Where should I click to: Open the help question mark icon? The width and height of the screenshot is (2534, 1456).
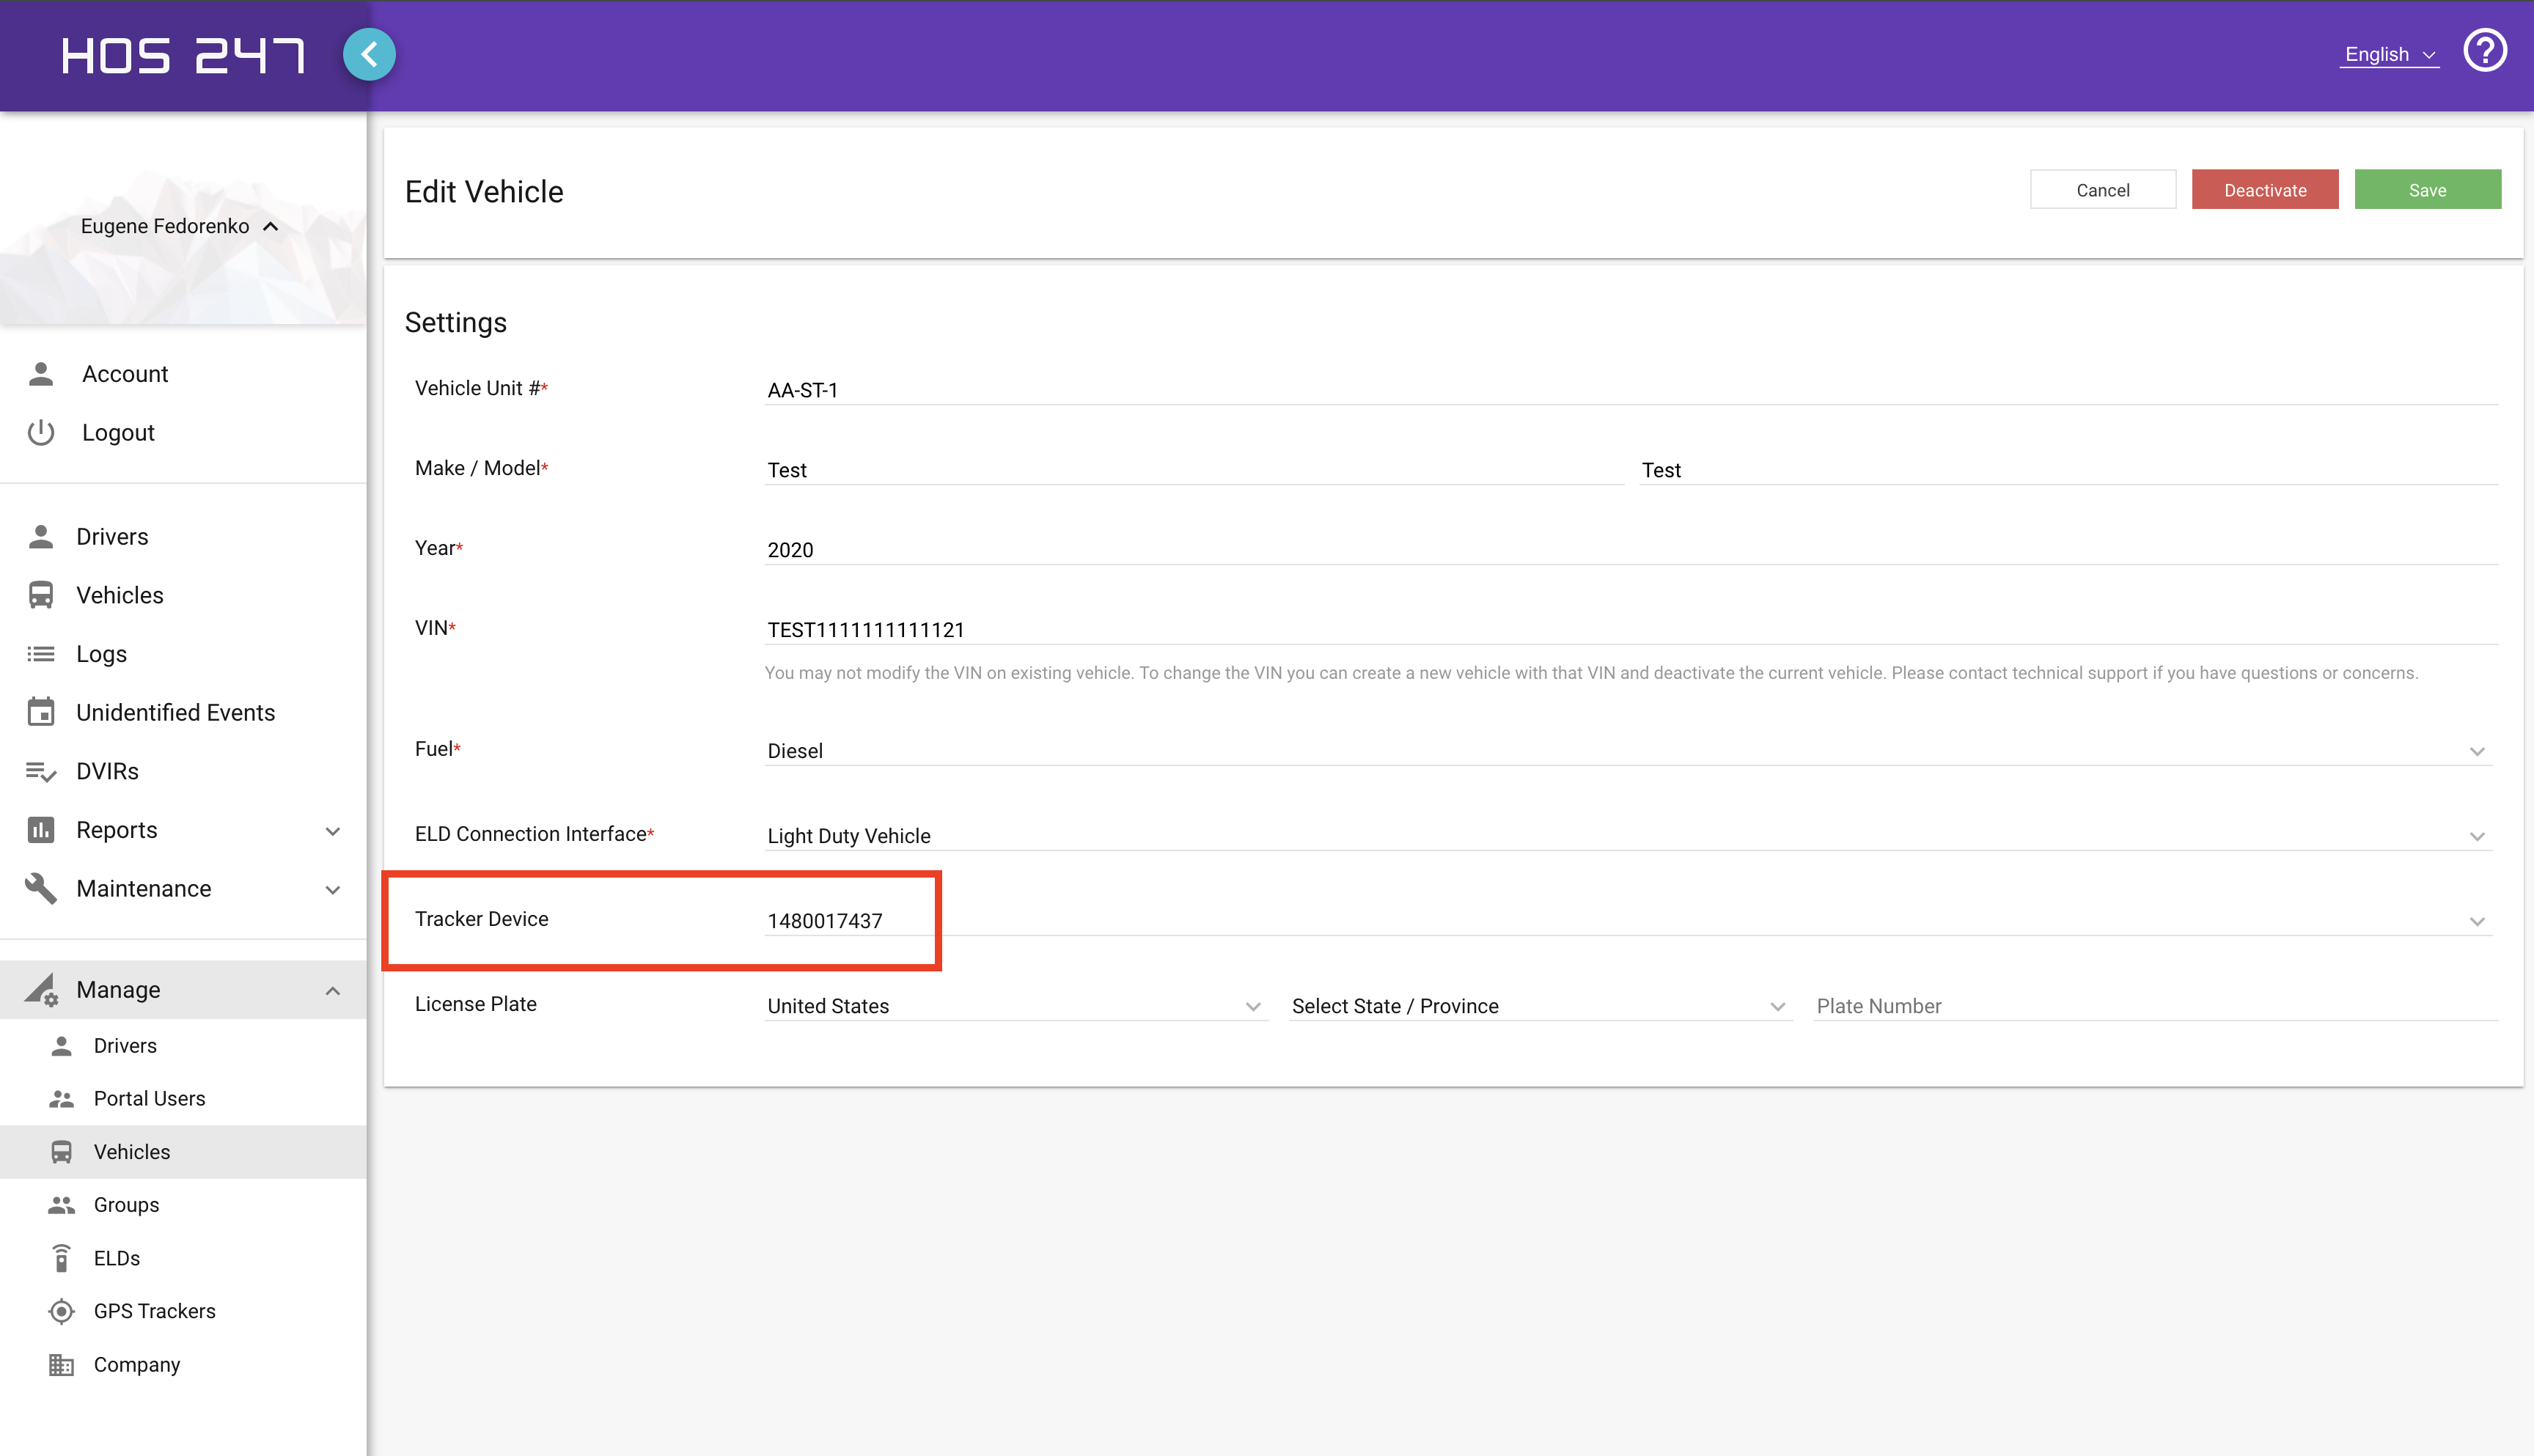click(x=2484, y=51)
